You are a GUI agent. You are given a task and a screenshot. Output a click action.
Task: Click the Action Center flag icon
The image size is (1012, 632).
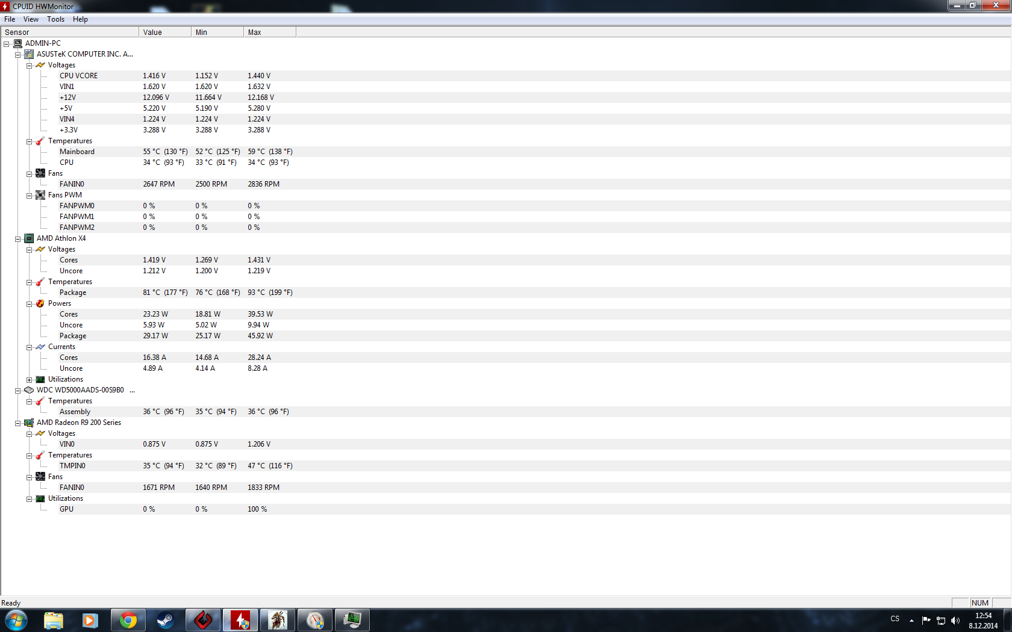click(926, 621)
